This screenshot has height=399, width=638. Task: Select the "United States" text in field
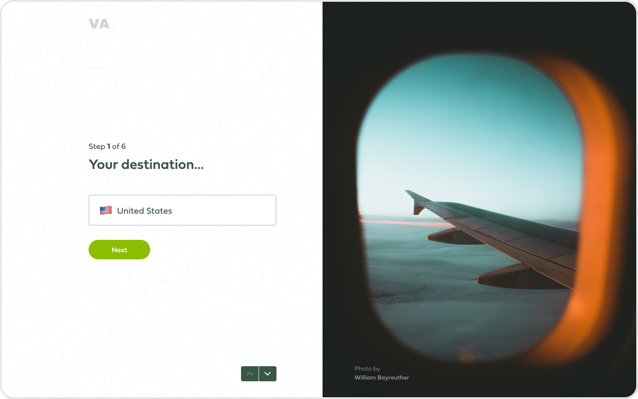(144, 211)
